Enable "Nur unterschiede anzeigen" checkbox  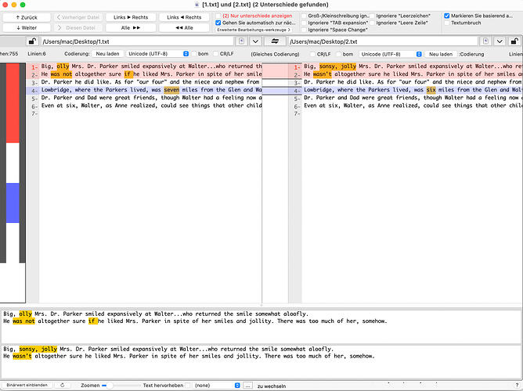coord(218,16)
